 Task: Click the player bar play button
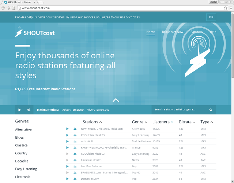19,110
